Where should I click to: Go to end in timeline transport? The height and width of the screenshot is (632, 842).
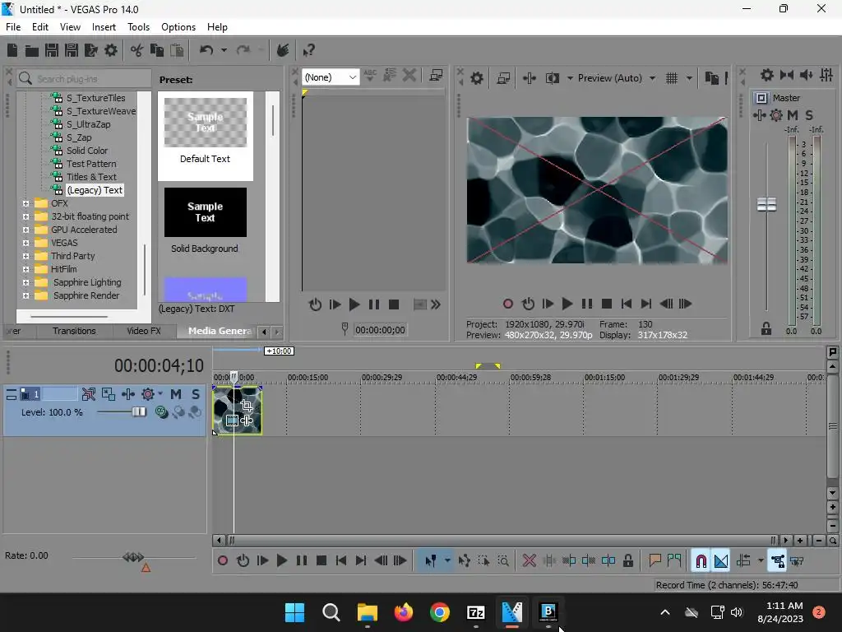coord(361,561)
